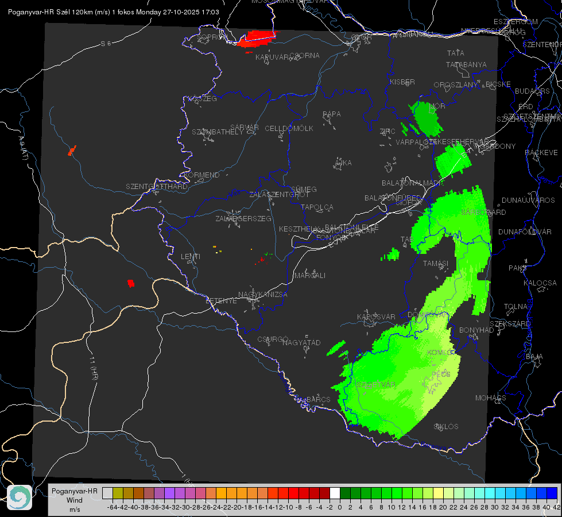This screenshot has height=517, width=562.
Task: Click the 'ZALASZENTGRÓT' city label
Action: [x=279, y=195]
